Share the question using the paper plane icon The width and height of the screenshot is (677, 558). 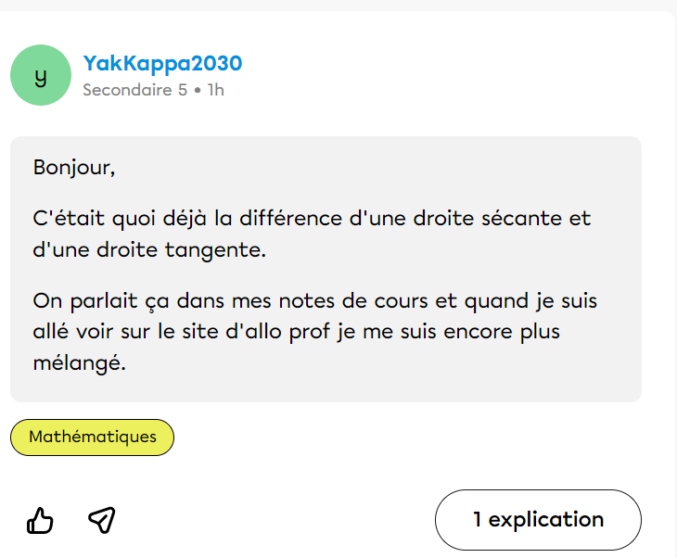101,521
